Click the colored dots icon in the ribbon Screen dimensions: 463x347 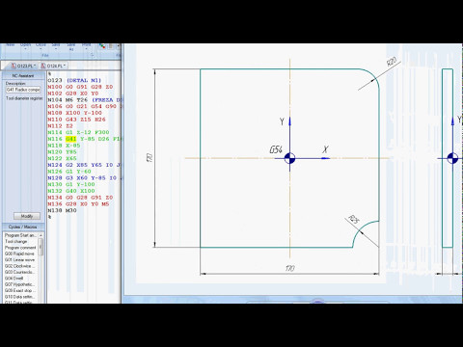[102, 46]
